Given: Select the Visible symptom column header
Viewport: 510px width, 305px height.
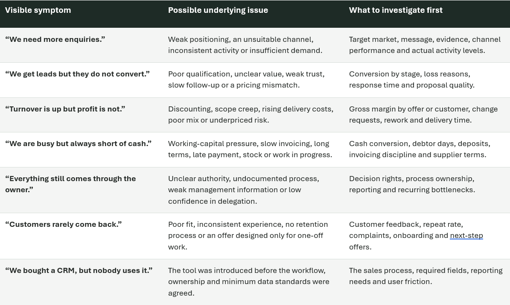Looking at the screenshot, I should 38,10.
